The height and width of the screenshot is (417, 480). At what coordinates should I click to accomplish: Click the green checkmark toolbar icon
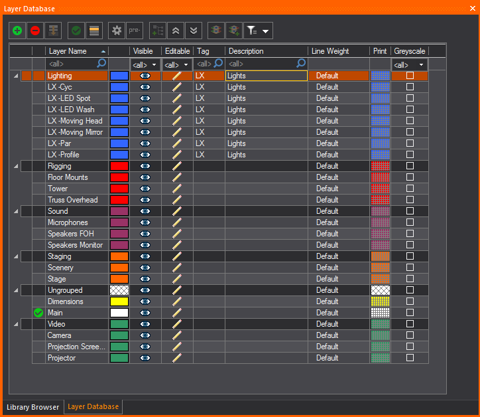coord(76,31)
